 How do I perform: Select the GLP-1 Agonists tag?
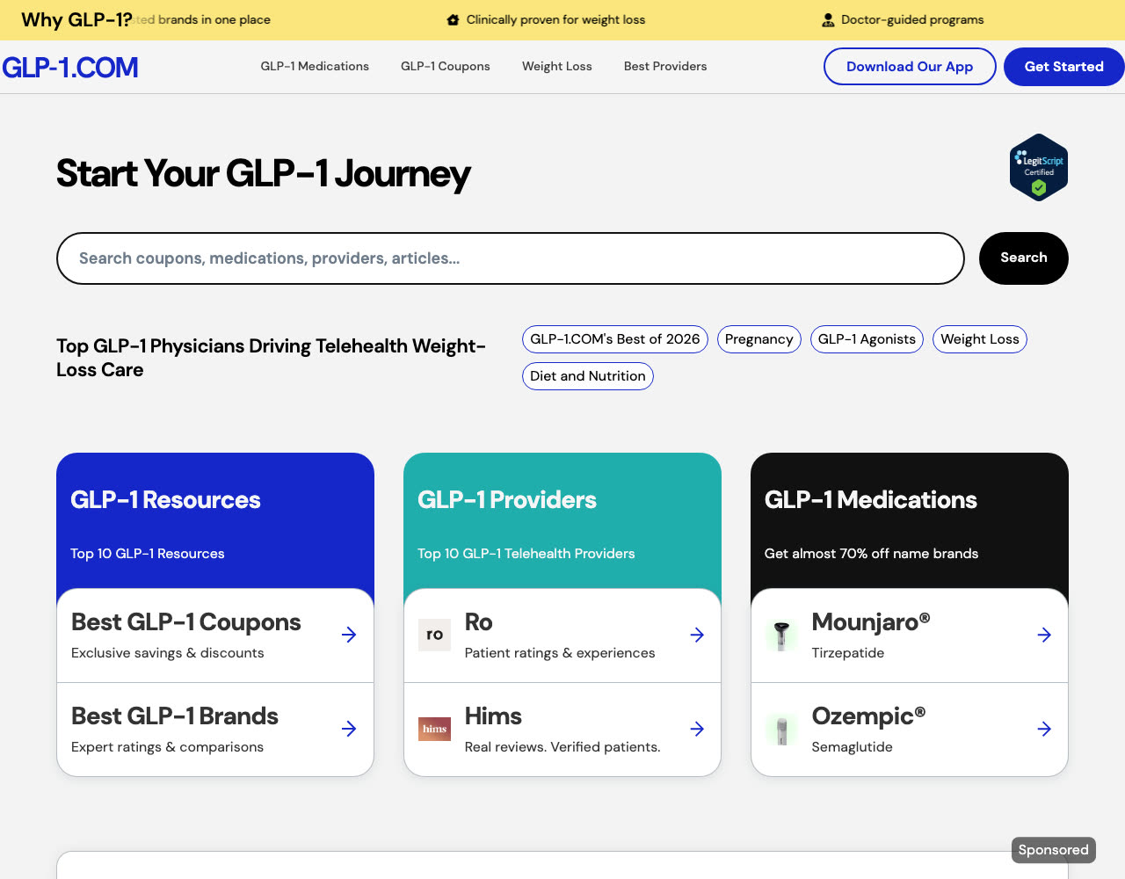[867, 339]
